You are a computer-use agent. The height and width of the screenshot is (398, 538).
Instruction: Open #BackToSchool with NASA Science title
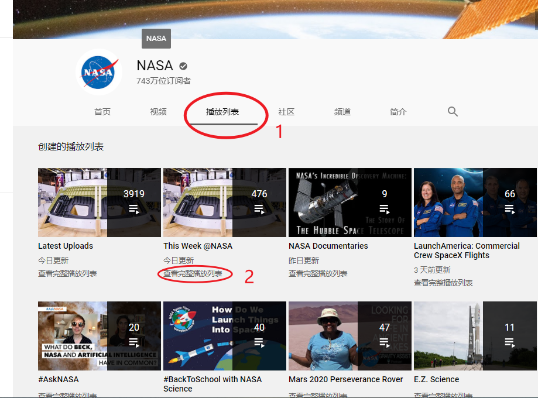(213, 384)
